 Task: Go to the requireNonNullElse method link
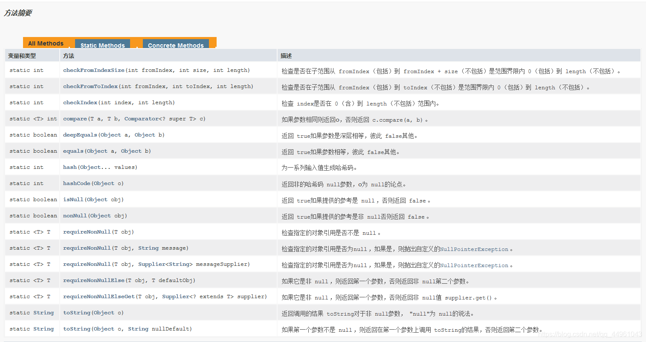click(94, 280)
